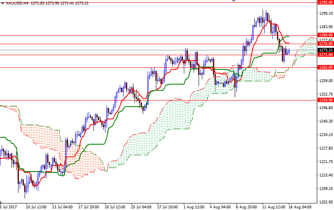The width and height of the screenshot is (334, 210).
Task: Select the 1271.00 red level label
Action: click(325, 54)
